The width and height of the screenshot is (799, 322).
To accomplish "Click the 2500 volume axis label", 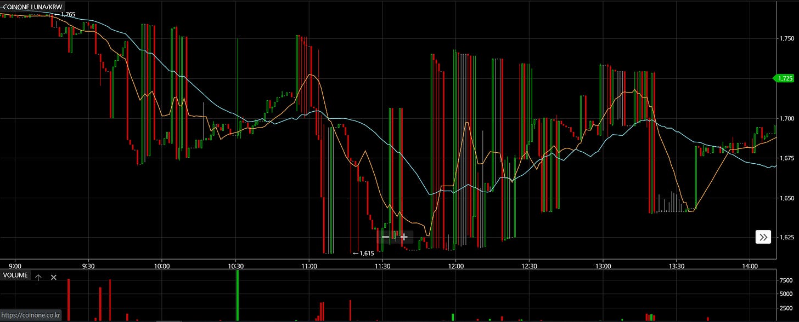I will click(786, 308).
